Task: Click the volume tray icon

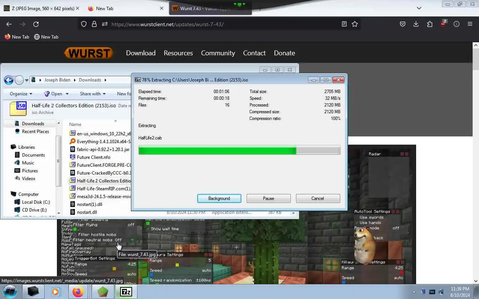Action: tap(441, 292)
